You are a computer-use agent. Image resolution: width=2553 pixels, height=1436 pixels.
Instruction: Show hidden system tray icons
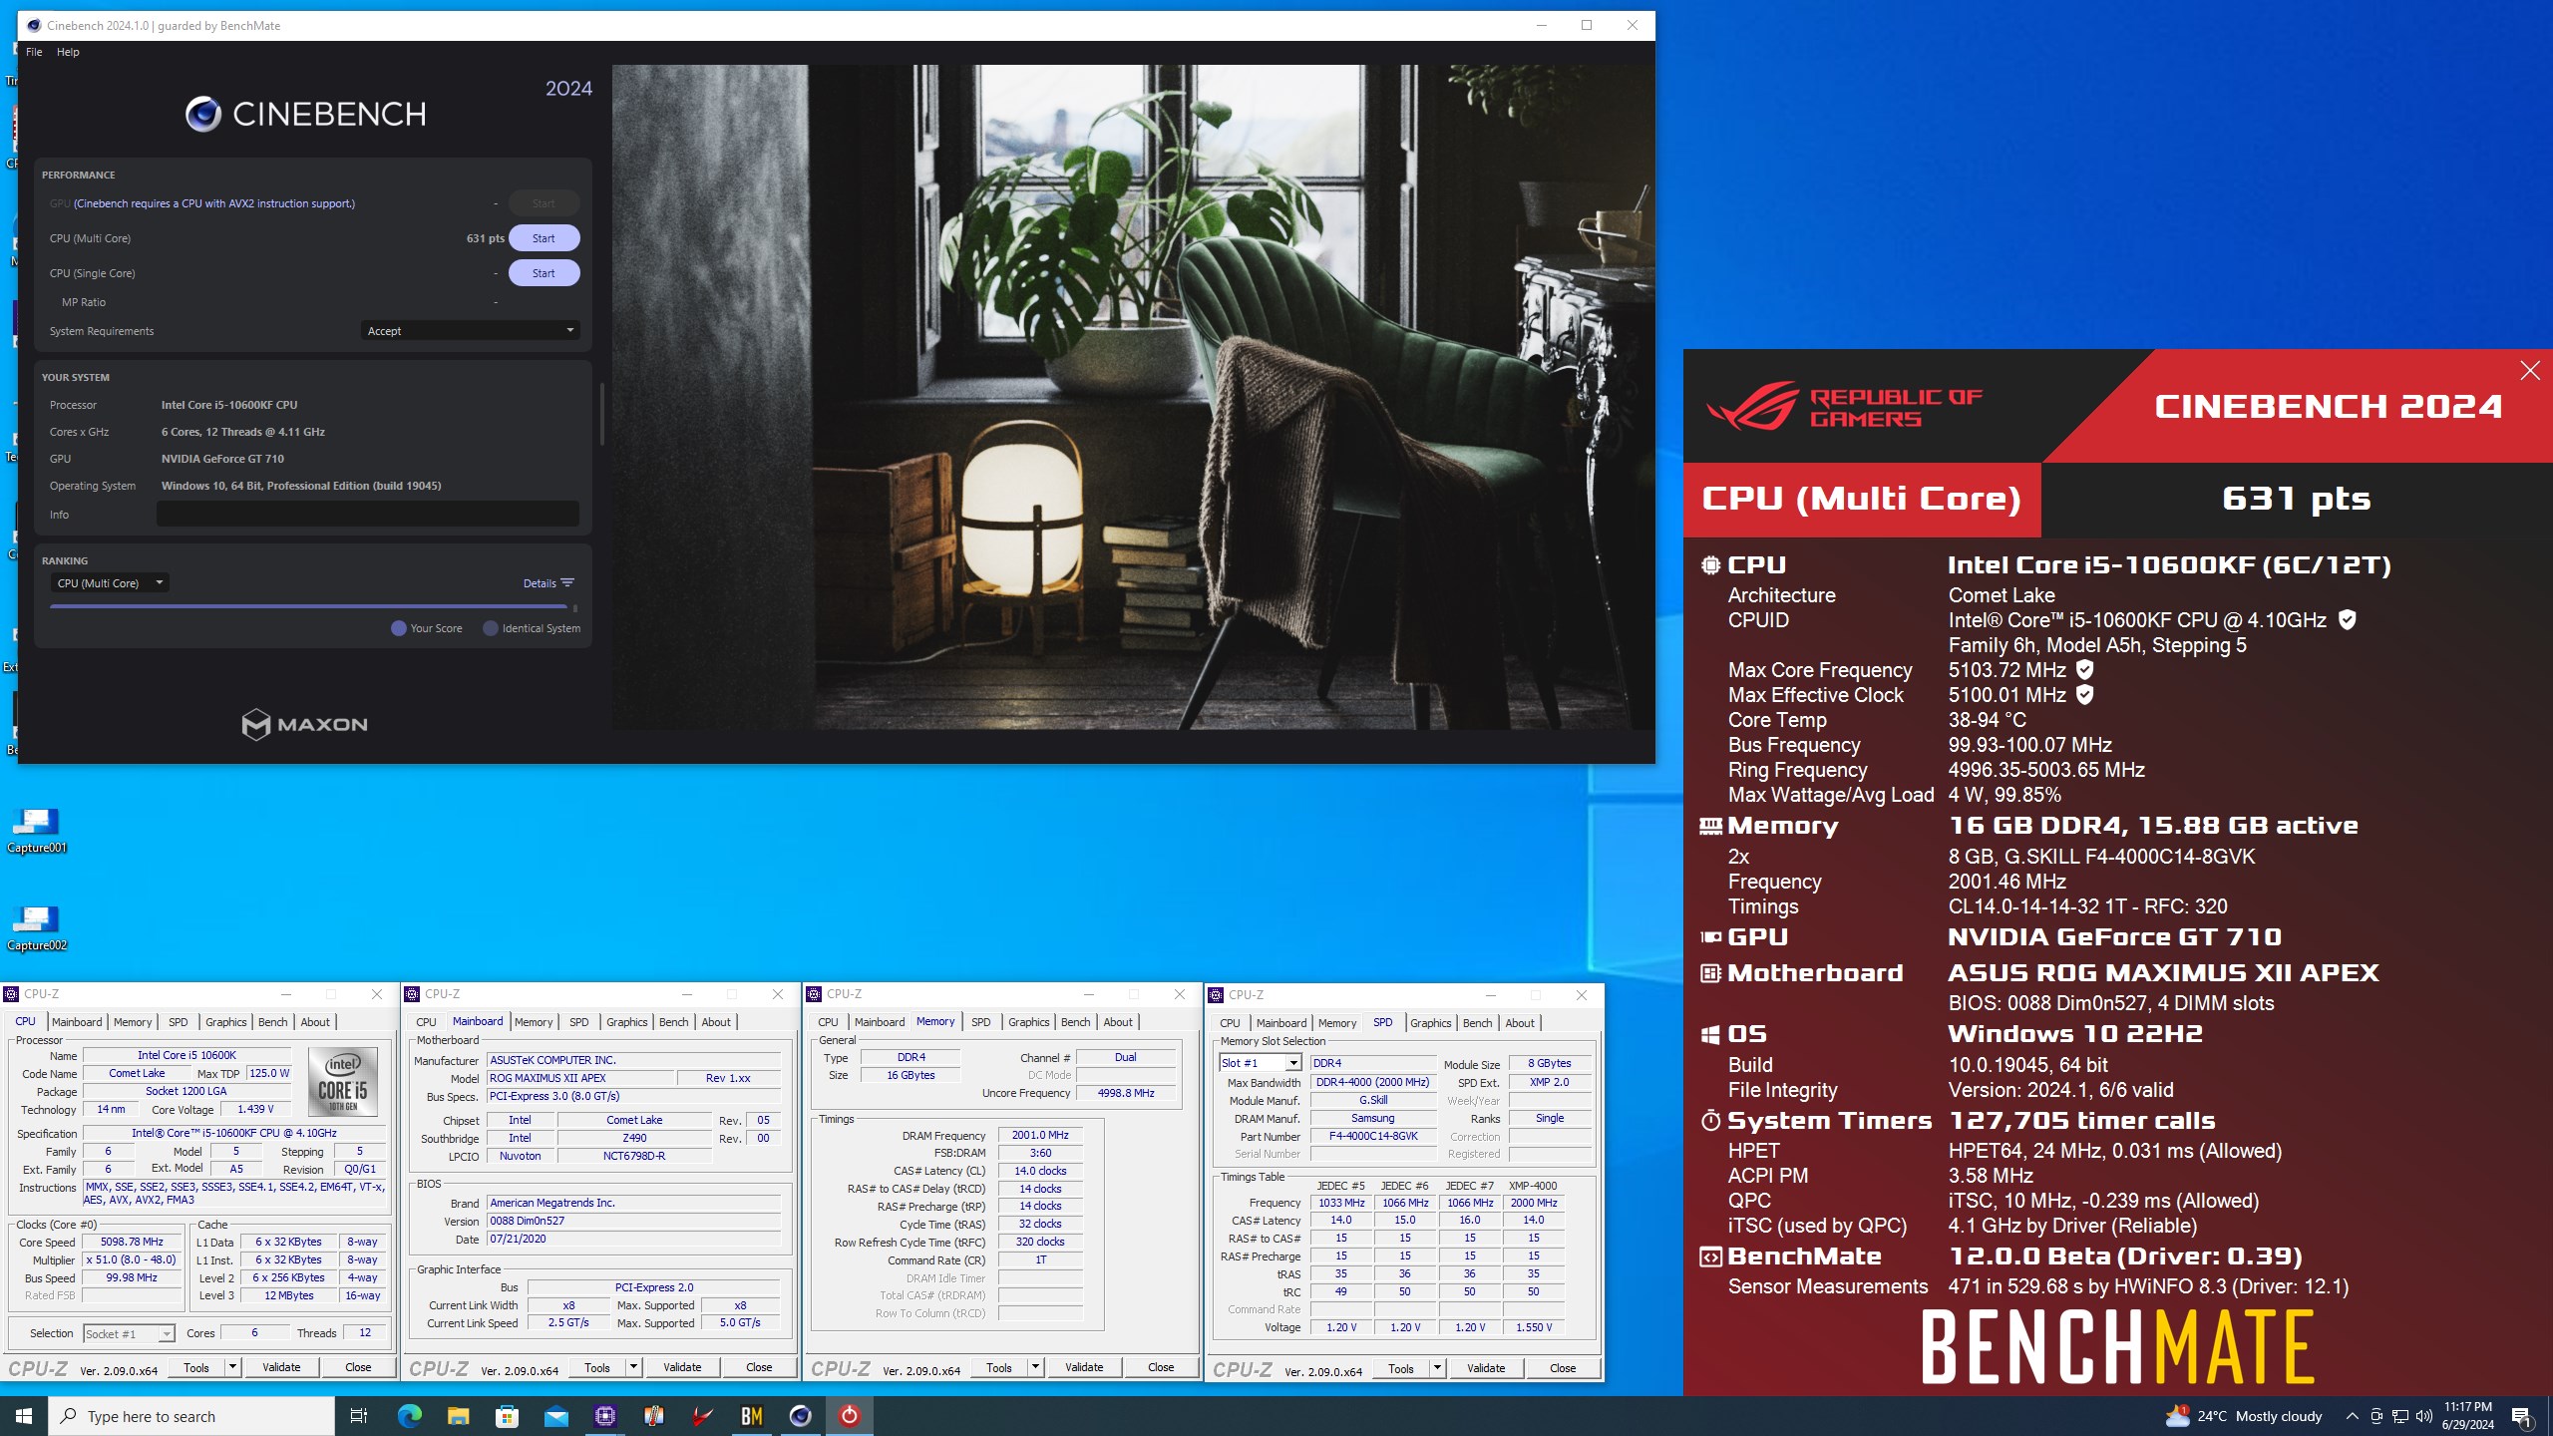[2352, 1416]
